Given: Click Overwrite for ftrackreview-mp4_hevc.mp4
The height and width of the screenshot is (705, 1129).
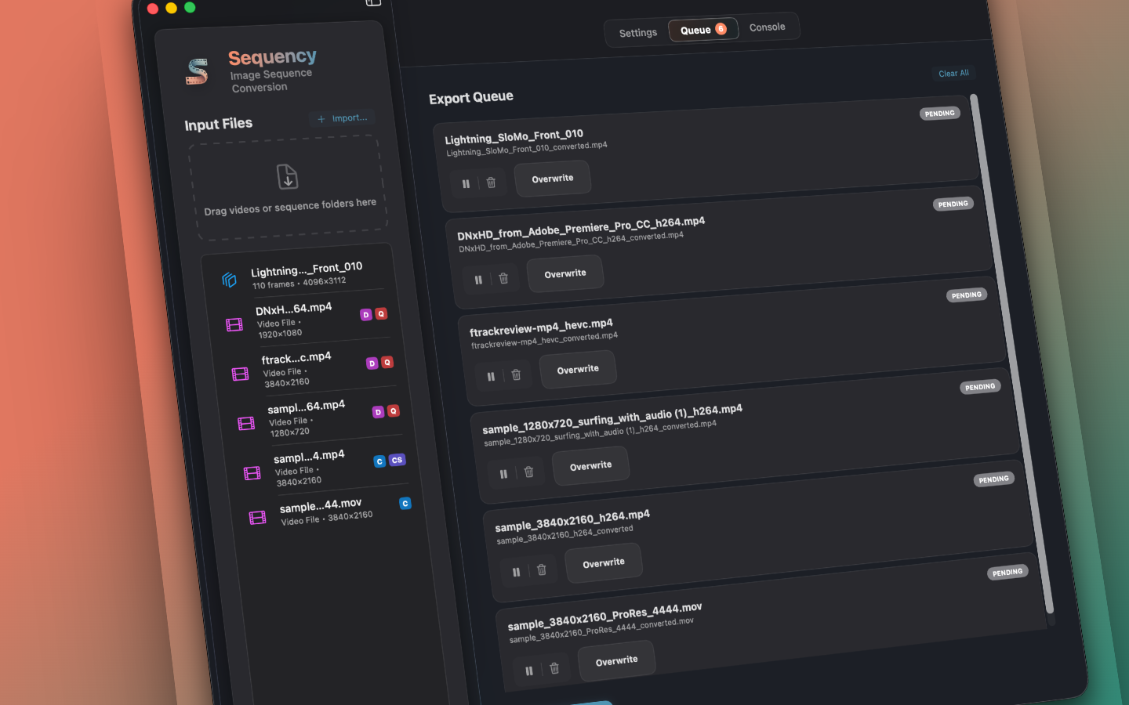Looking at the screenshot, I should (x=578, y=369).
